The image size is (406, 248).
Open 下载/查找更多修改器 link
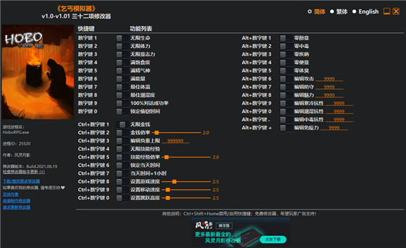pyautogui.click(x=21, y=181)
